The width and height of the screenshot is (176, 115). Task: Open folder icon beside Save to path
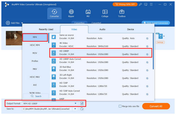click(x=82, y=109)
